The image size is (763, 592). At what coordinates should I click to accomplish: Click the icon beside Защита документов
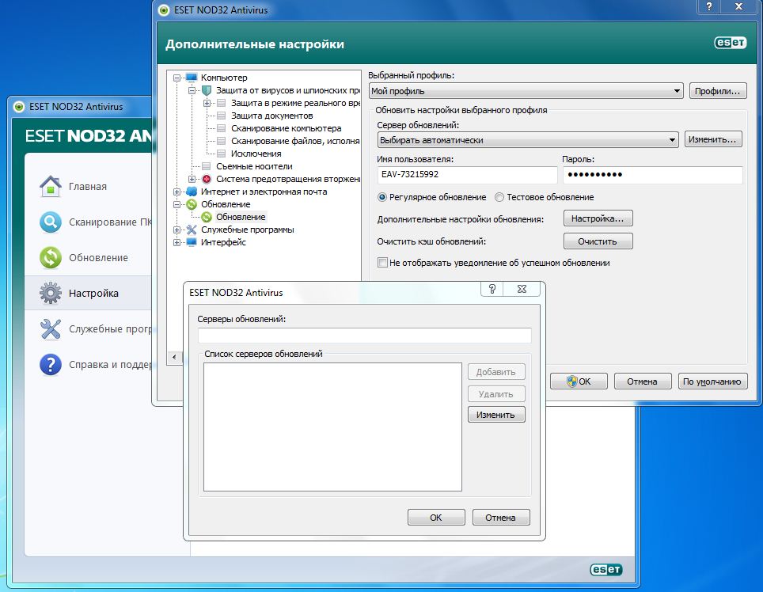pyautogui.click(x=221, y=116)
